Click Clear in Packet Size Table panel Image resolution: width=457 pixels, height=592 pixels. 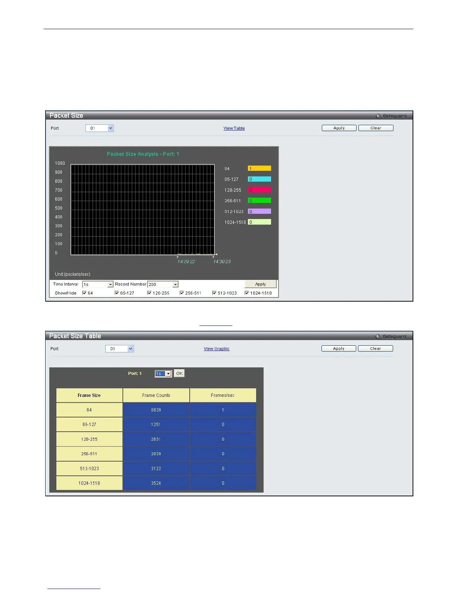pyautogui.click(x=375, y=348)
